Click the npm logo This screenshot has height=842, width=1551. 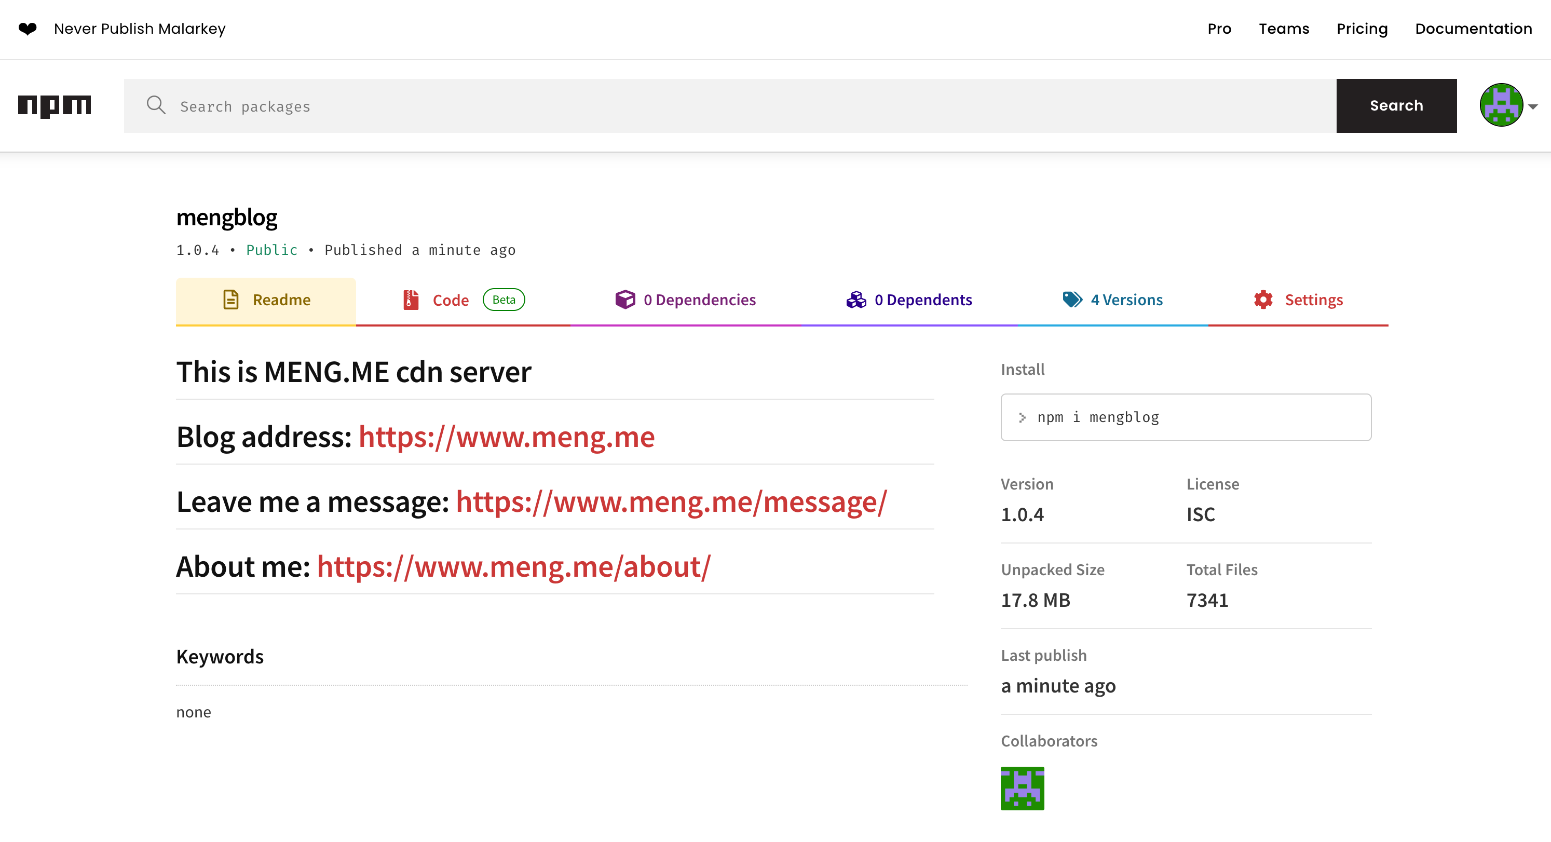(54, 106)
